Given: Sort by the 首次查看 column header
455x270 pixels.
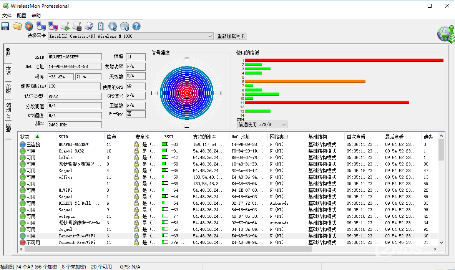Looking at the screenshot, I should [x=364, y=137].
